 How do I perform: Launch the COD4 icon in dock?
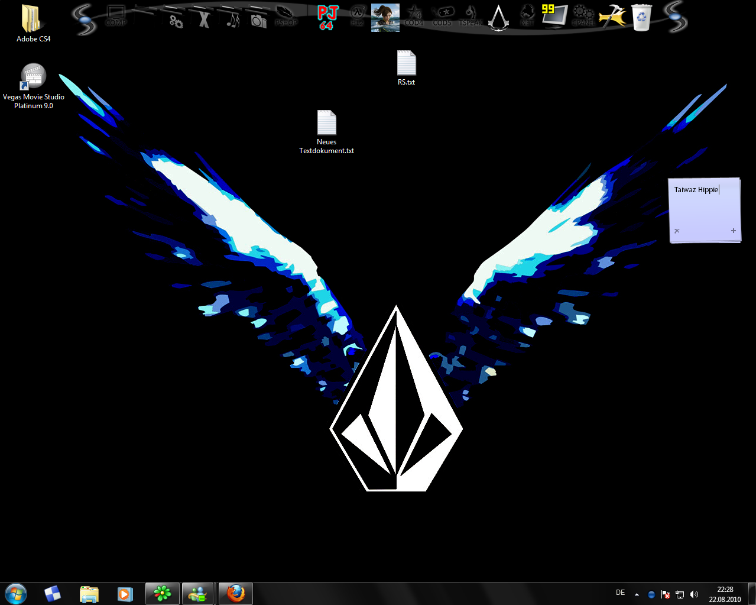click(414, 17)
